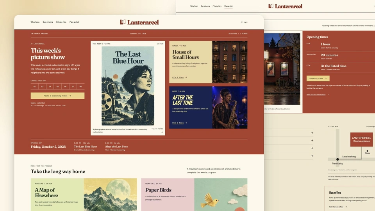Click the Bikes dot on the arrival diagram
This screenshot has width=375, height=211.
(367, 151)
